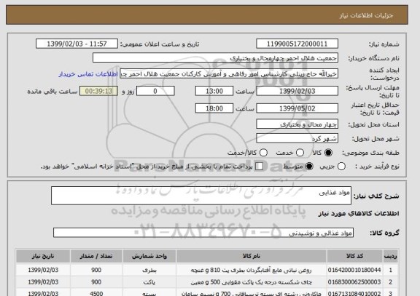Image resolution: width=420 pixels, height=296 pixels.
Task: Click the شرح کلی نیاز text area
Action: point(201,196)
